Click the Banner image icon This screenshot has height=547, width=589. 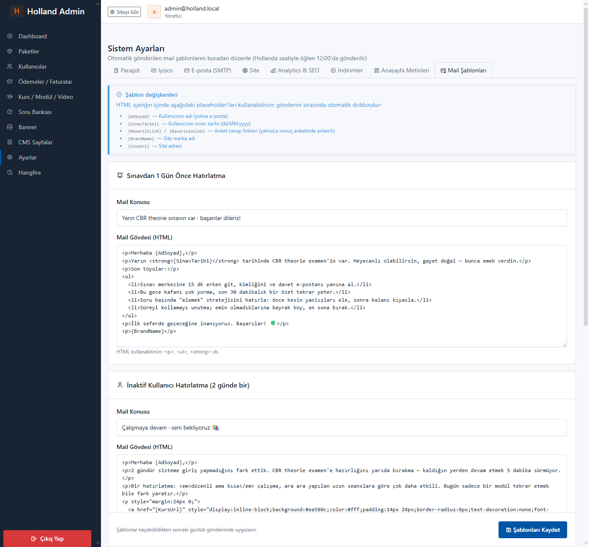pos(10,127)
